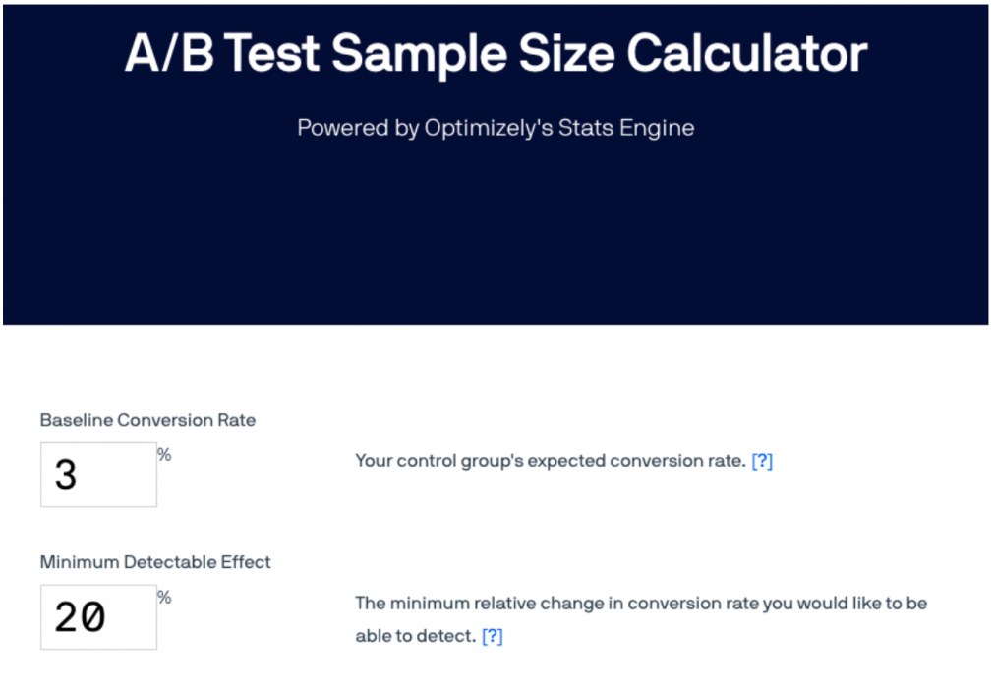Click the Baseline Conversion Rate input field
Screen dimensions: 993x693
point(98,475)
